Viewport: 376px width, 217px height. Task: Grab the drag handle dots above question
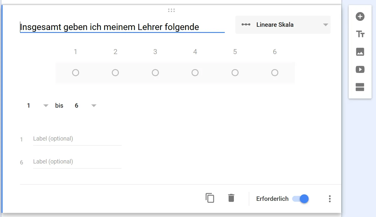click(171, 10)
